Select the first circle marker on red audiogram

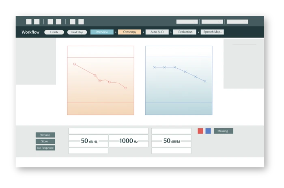[74, 64]
